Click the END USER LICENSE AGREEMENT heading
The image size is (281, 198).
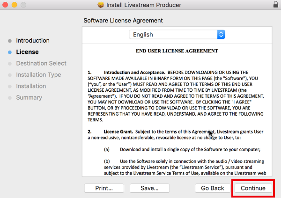pos(177,51)
